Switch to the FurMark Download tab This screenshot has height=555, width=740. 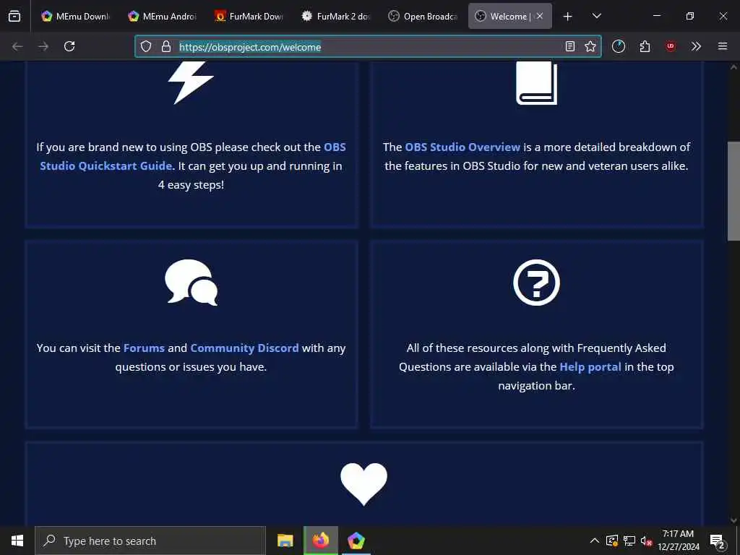(x=249, y=16)
